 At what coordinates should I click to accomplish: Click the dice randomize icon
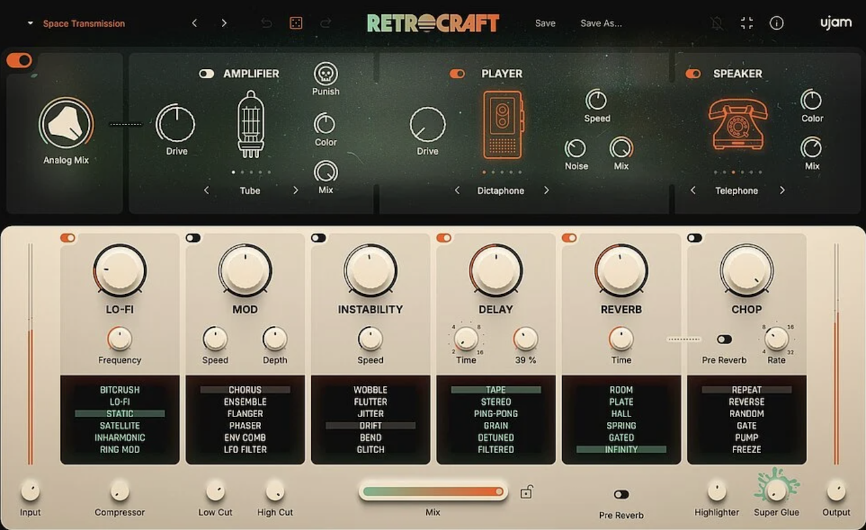(x=296, y=23)
